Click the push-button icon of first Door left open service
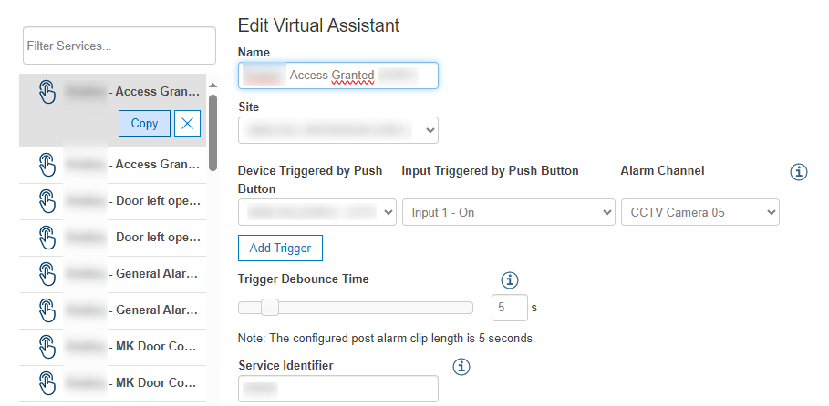The width and height of the screenshot is (829, 406). [x=47, y=200]
